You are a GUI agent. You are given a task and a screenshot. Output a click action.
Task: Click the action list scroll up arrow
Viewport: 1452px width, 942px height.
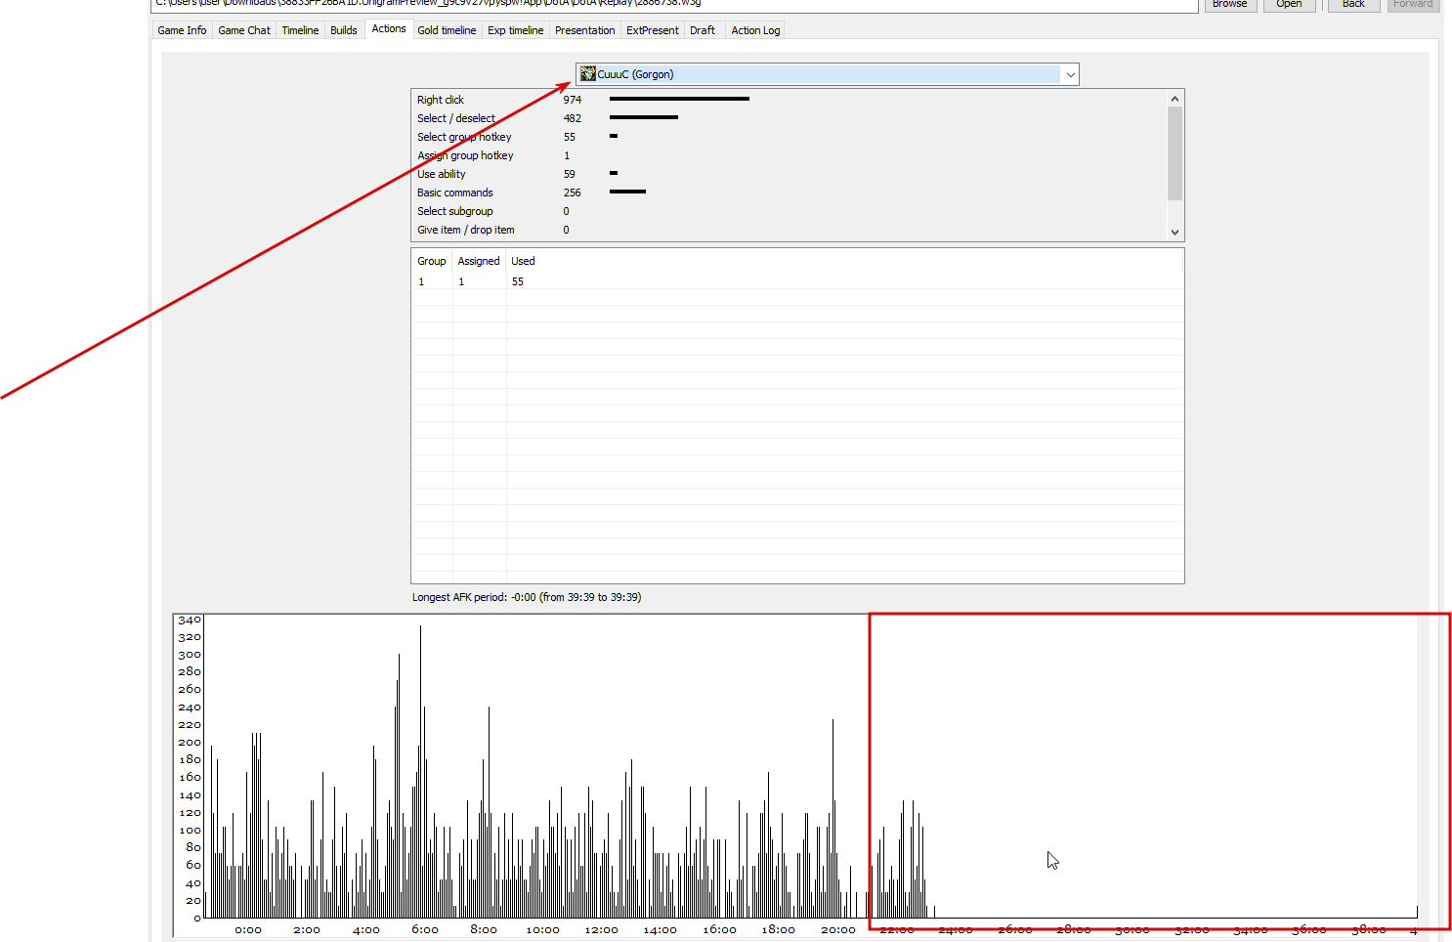coord(1174,99)
